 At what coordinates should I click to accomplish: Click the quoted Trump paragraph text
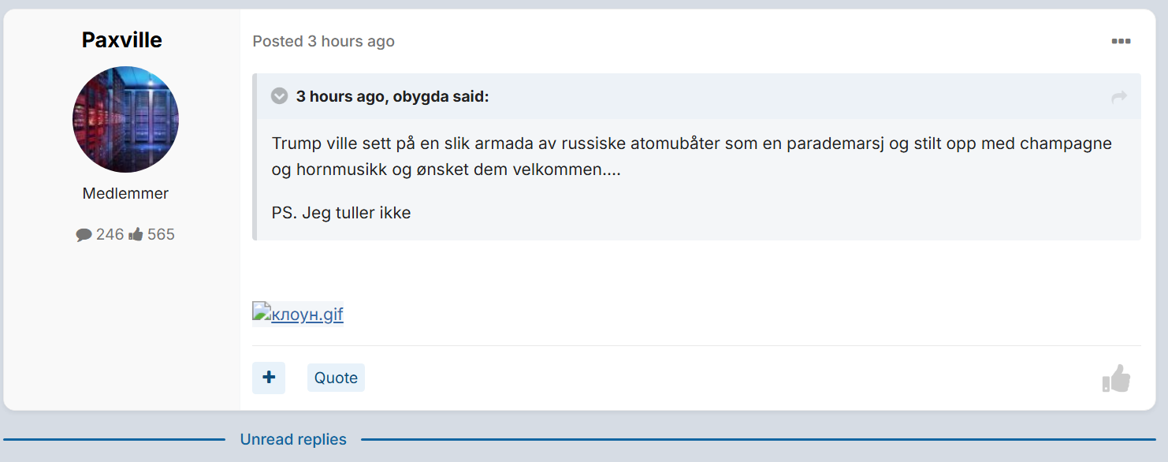(x=692, y=156)
